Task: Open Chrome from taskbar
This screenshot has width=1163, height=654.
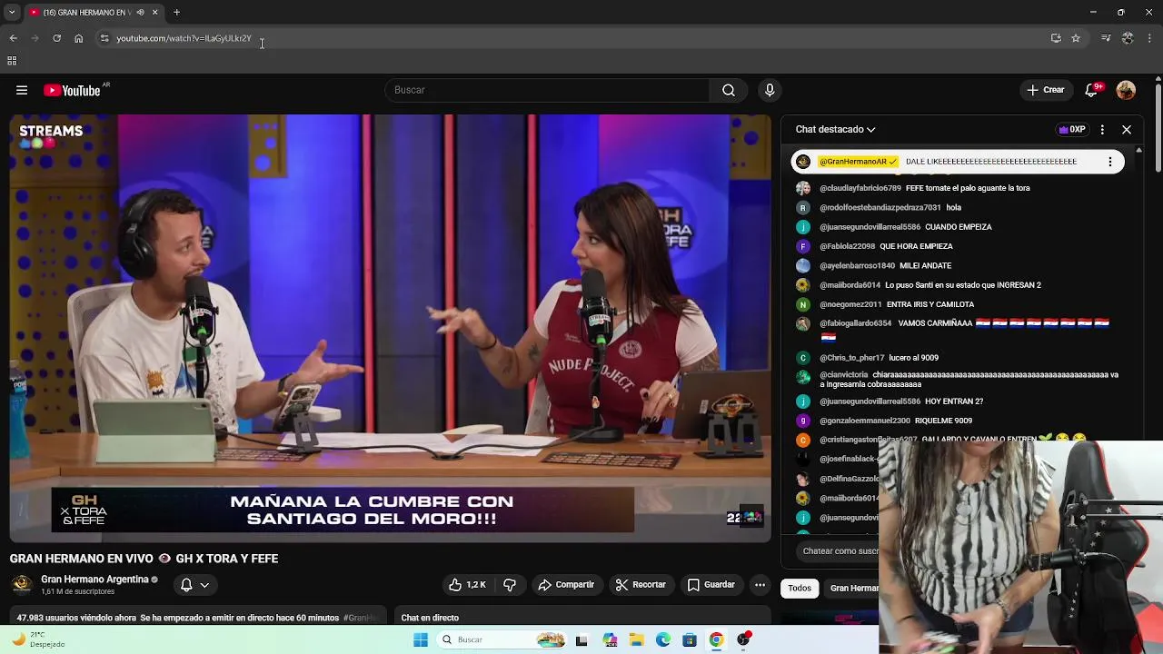Action: click(x=716, y=639)
